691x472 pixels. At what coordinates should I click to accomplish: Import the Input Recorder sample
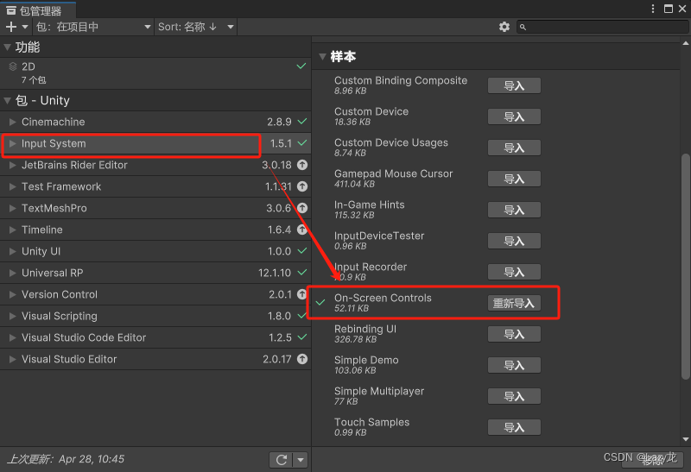point(514,272)
